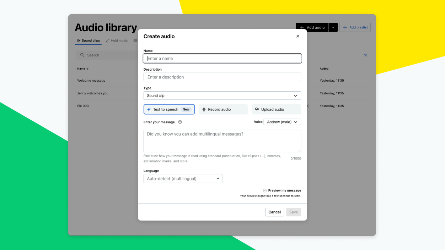Screen dimensions: 445x250
Task: Click inside the Enter a name field
Action: tap(222, 58)
